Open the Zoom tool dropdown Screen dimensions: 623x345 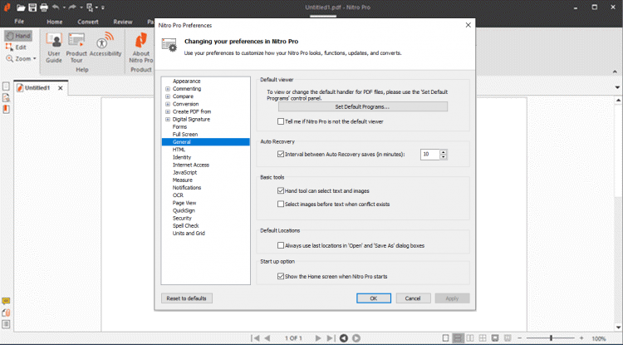click(35, 59)
